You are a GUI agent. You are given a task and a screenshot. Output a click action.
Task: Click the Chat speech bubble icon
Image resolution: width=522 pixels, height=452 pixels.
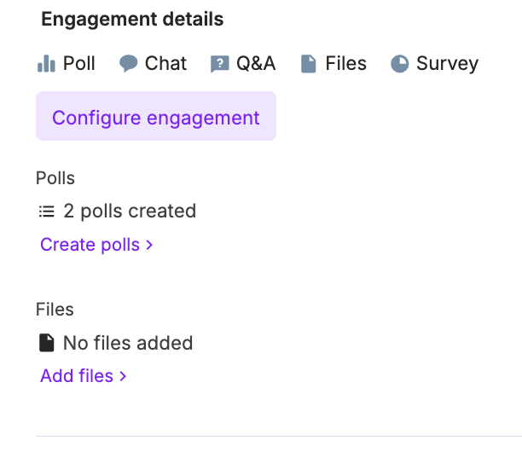[129, 64]
